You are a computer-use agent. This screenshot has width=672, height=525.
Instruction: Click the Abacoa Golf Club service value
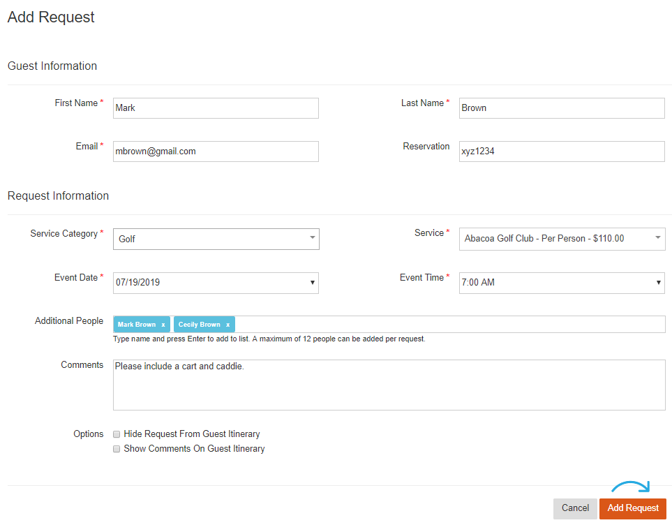(x=544, y=239)
